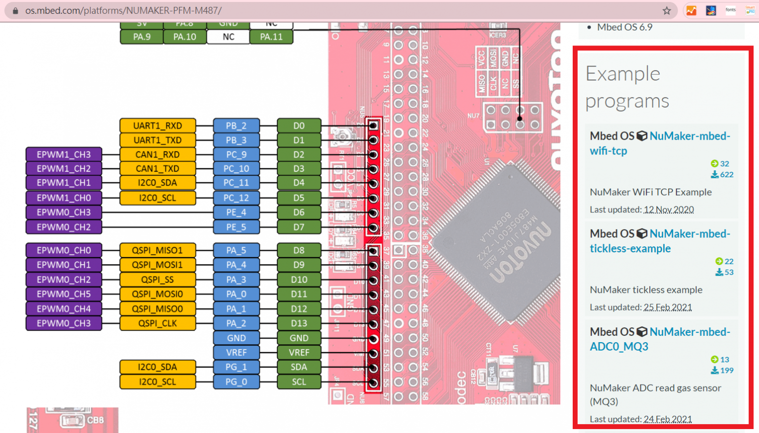Click the download icon showing 622
Image resolution: width=759 pixels, height=433 pixels.
pyautogui.click(x=714, y=174)
